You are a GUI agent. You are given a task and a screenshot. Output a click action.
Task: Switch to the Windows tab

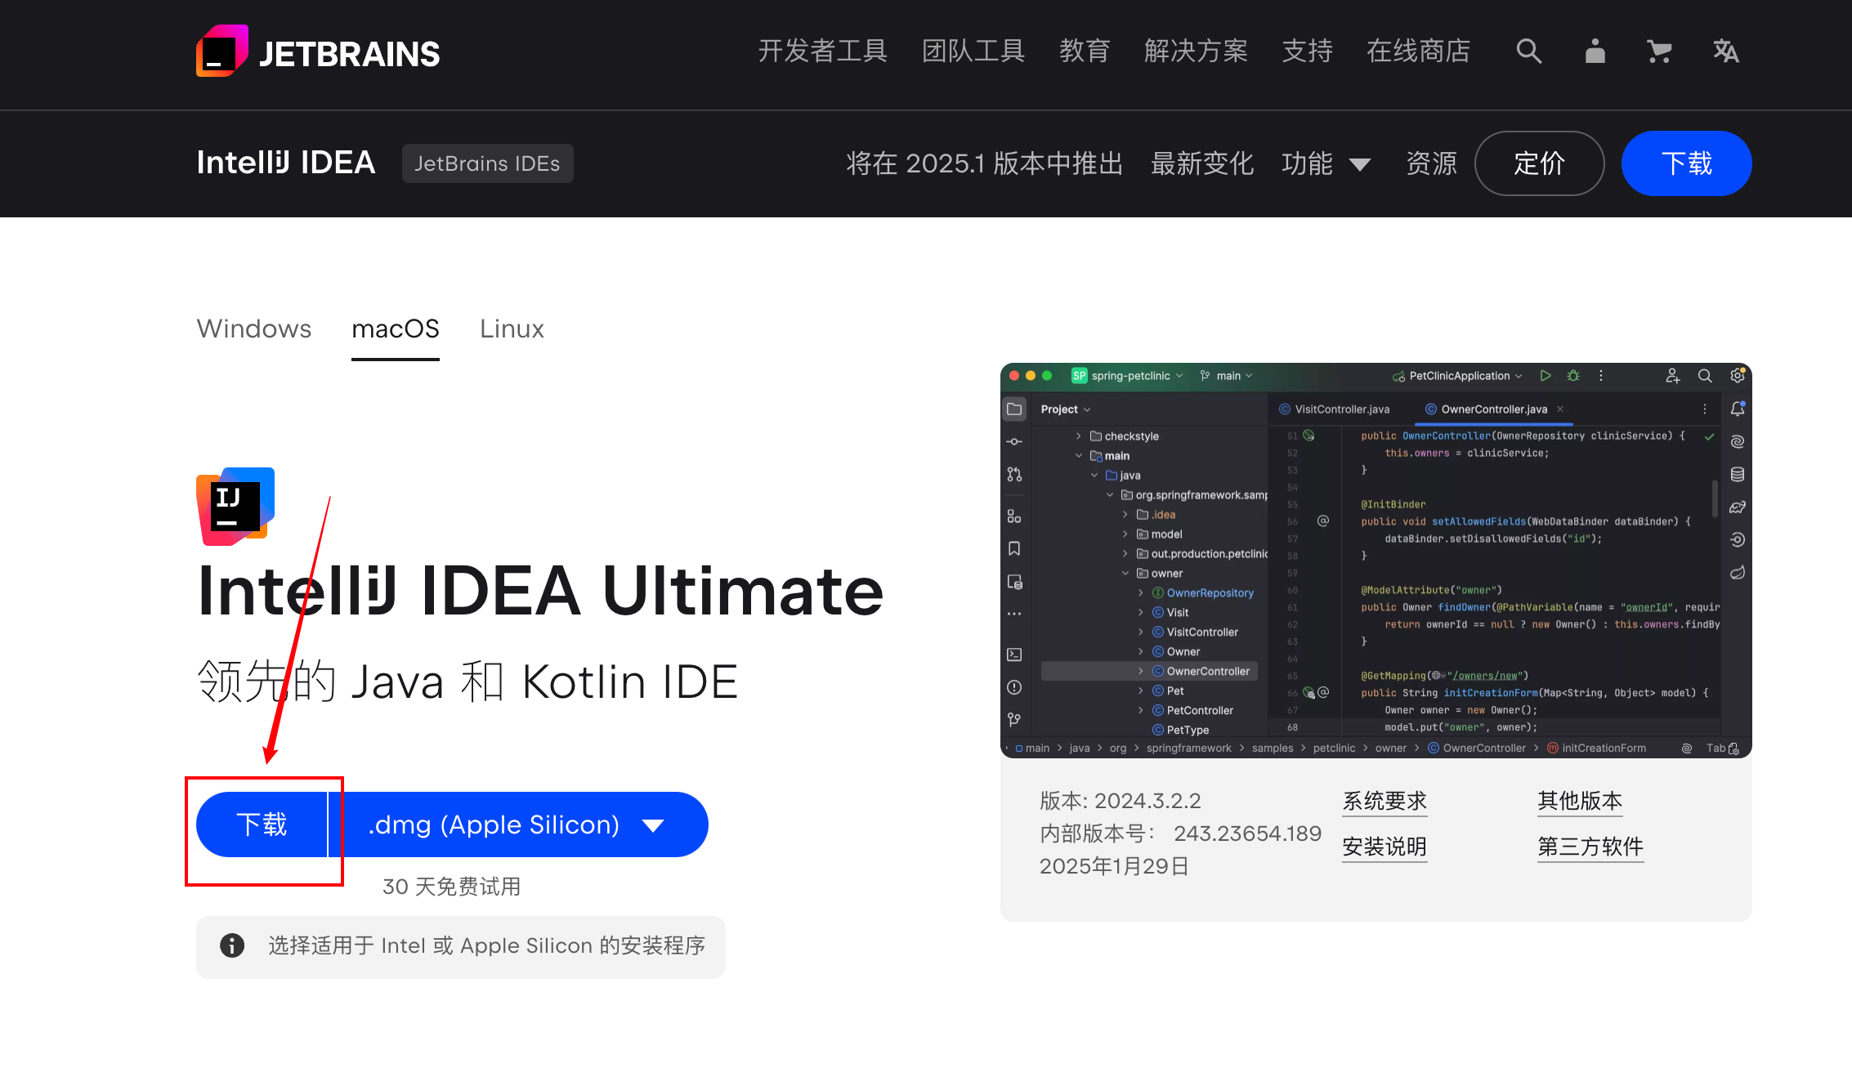[x=253, y=328]
